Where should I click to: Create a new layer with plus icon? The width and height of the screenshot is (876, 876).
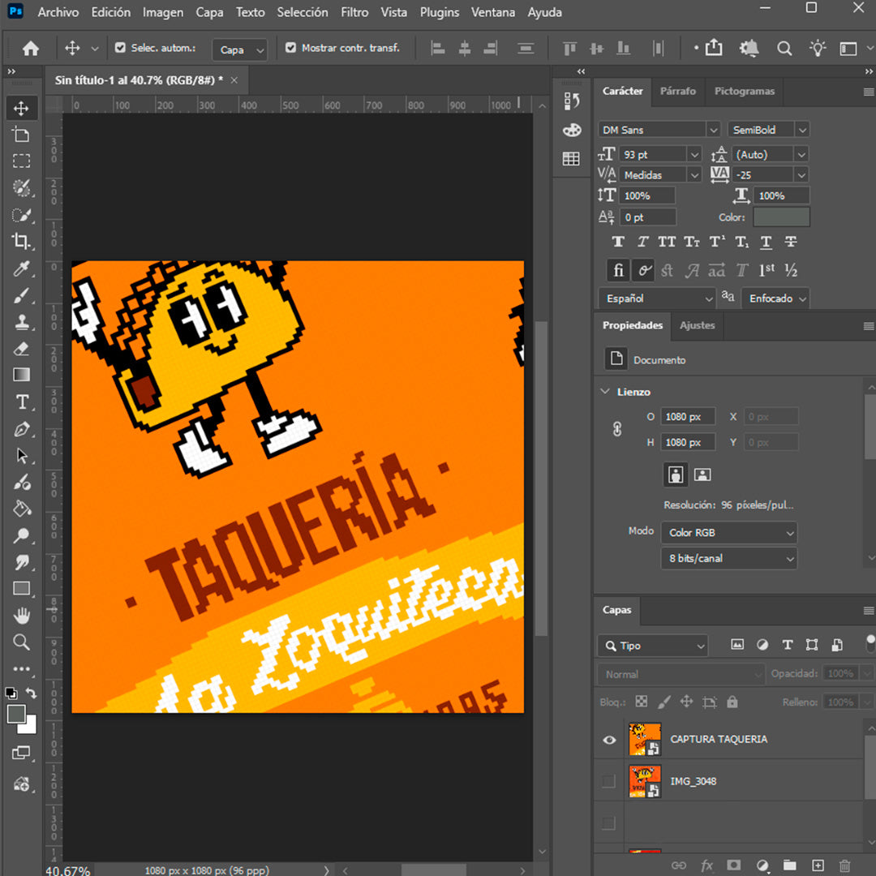click(x=818, y=865)
